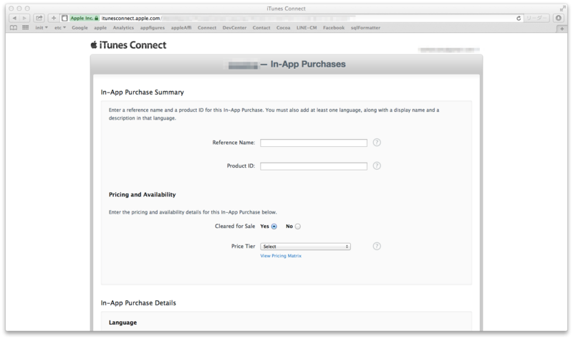Open the Facebook bookmark
This screenshot has width=573, height=339.
click(x=334, y=28)
